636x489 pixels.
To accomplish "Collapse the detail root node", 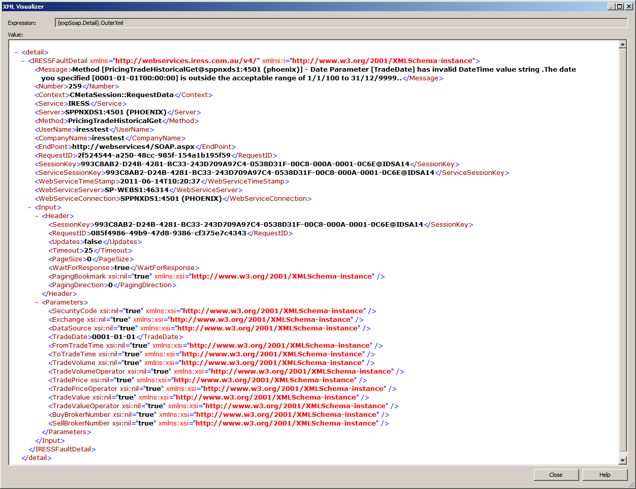I will point(16,52).
